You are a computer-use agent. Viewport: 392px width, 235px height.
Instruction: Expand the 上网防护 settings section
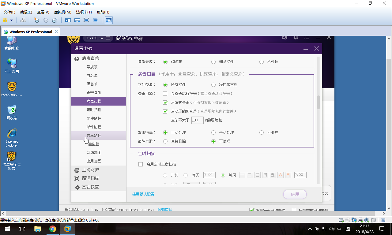tap(90, 170)
